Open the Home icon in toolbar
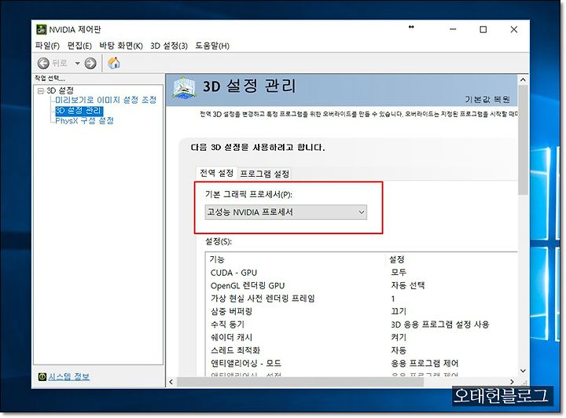The width and height of the screenshot is (566, 418). click(x=114, y=63)
